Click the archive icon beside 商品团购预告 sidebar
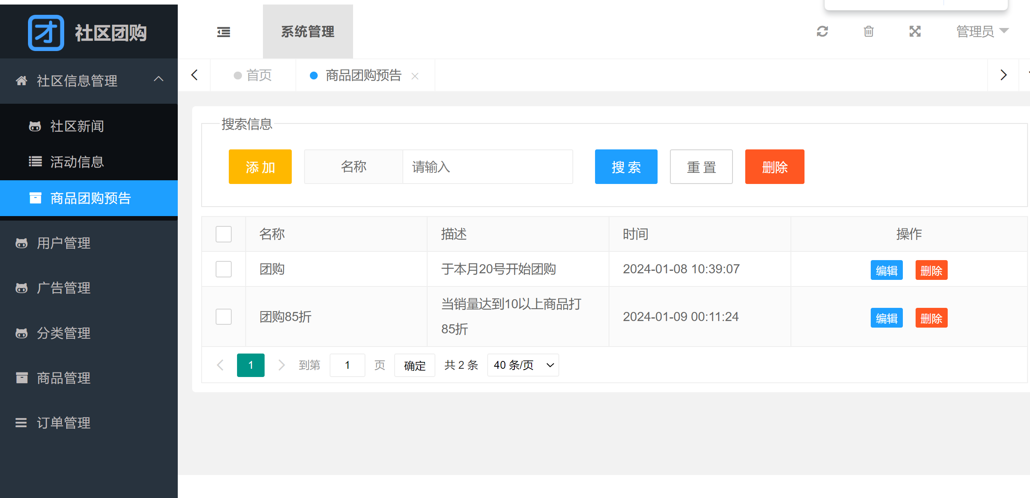This screenshot has height=498, width=1030. coord(35,198)
